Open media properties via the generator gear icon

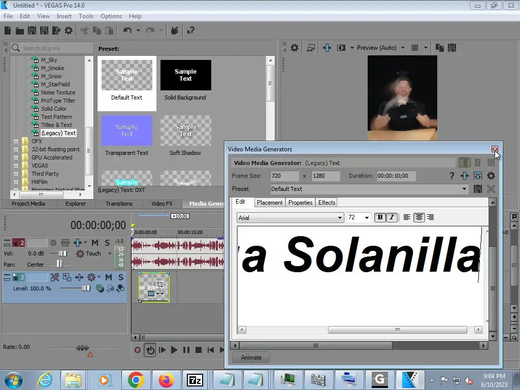tap(491, 176)
